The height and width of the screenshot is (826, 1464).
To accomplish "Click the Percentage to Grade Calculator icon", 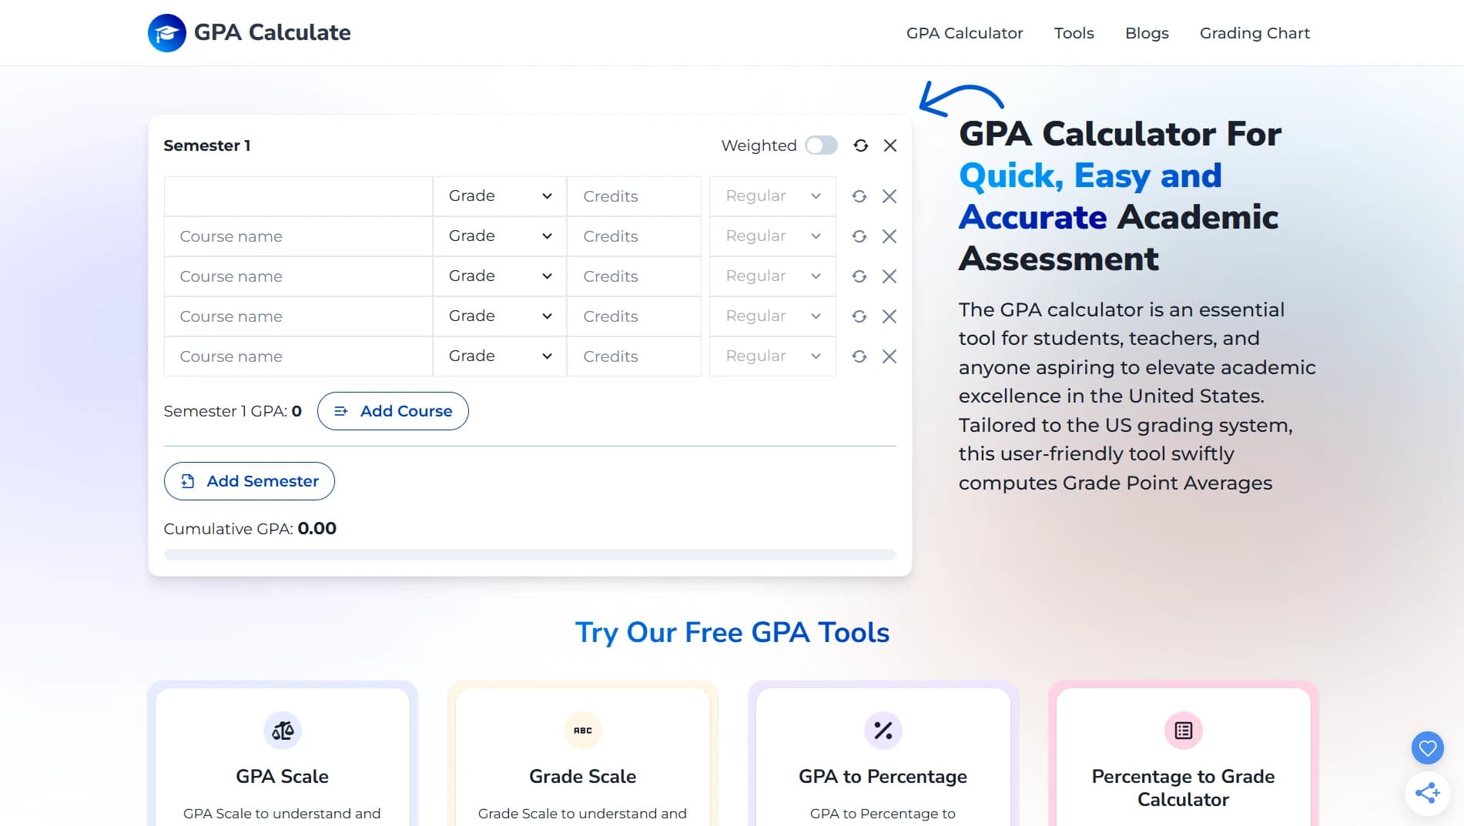I will click(1184, 731).
